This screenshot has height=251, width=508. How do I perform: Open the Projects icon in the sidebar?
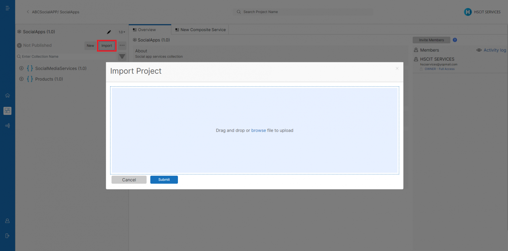click(7, 111)
